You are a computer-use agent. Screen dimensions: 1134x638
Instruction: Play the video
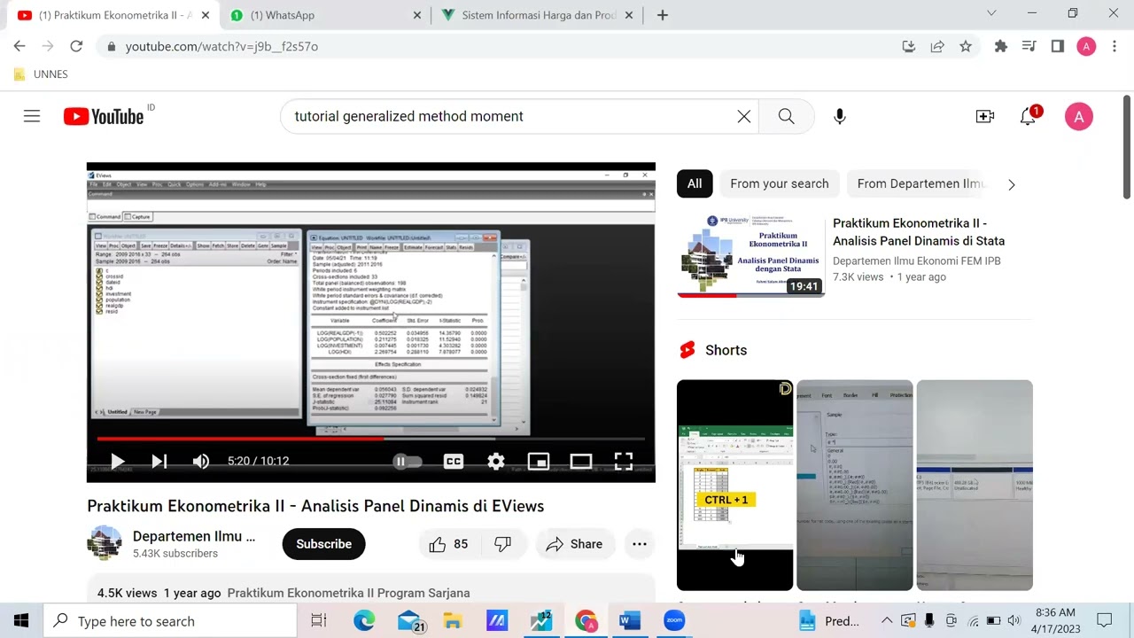(117, 461)
